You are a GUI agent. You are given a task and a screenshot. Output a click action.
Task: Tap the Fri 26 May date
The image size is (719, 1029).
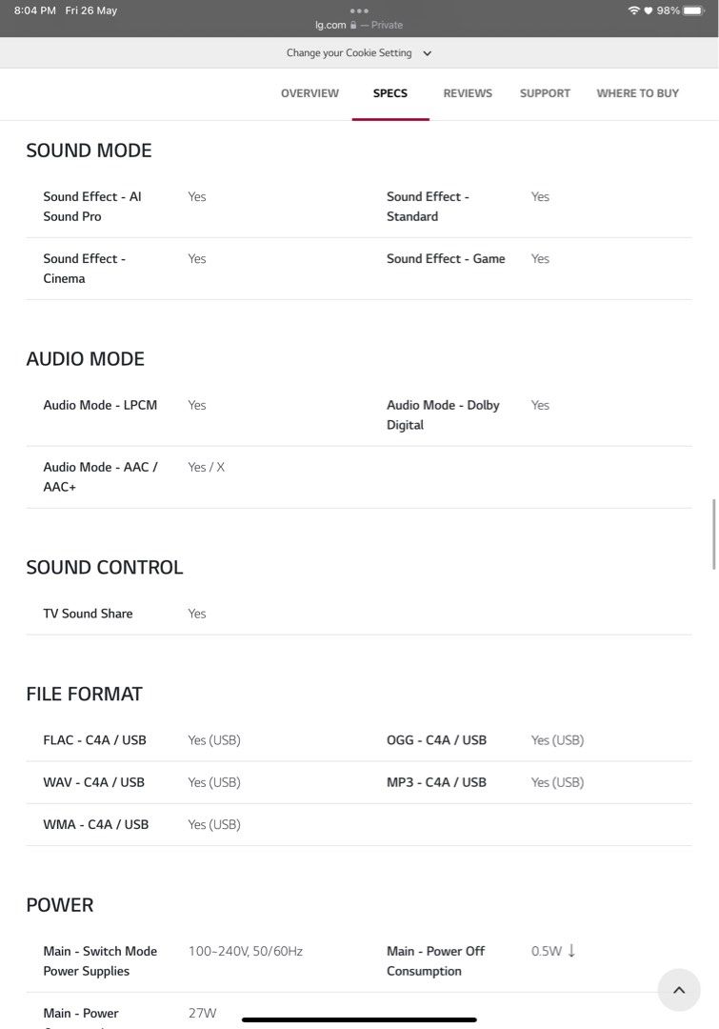click(x=90, y=10)
